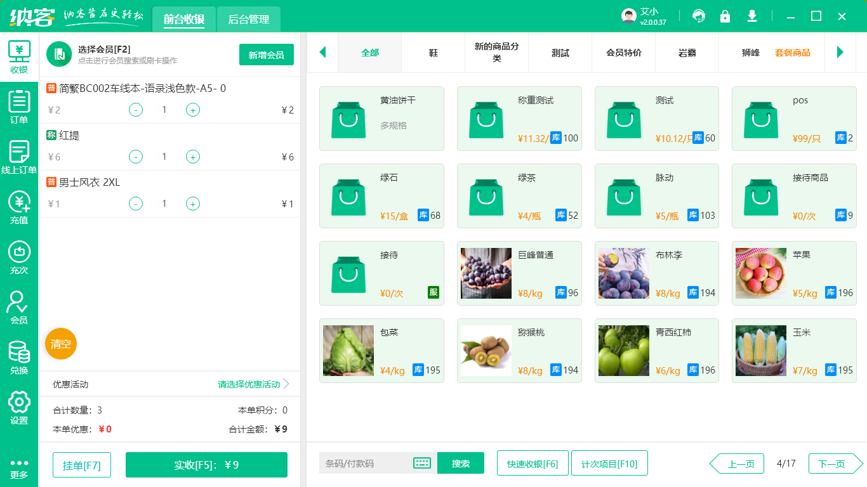Viewport: 867px width, 487px height.
Task: Click the lock icon in the title bar
Action: pos(725,16)
